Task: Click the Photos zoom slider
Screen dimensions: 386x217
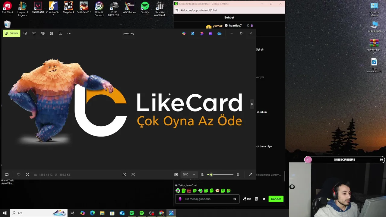Action: point(220,175)
